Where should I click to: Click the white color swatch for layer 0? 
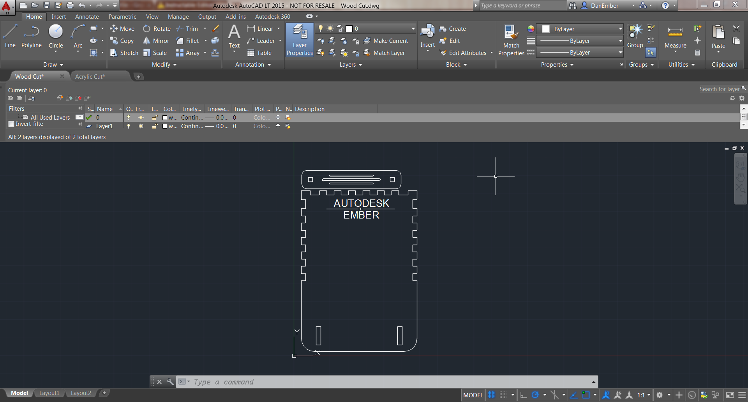[x=165, y=118]
